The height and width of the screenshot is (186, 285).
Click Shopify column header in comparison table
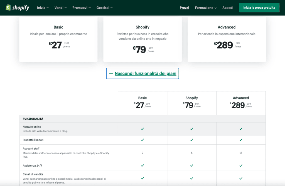click(191, 98)
